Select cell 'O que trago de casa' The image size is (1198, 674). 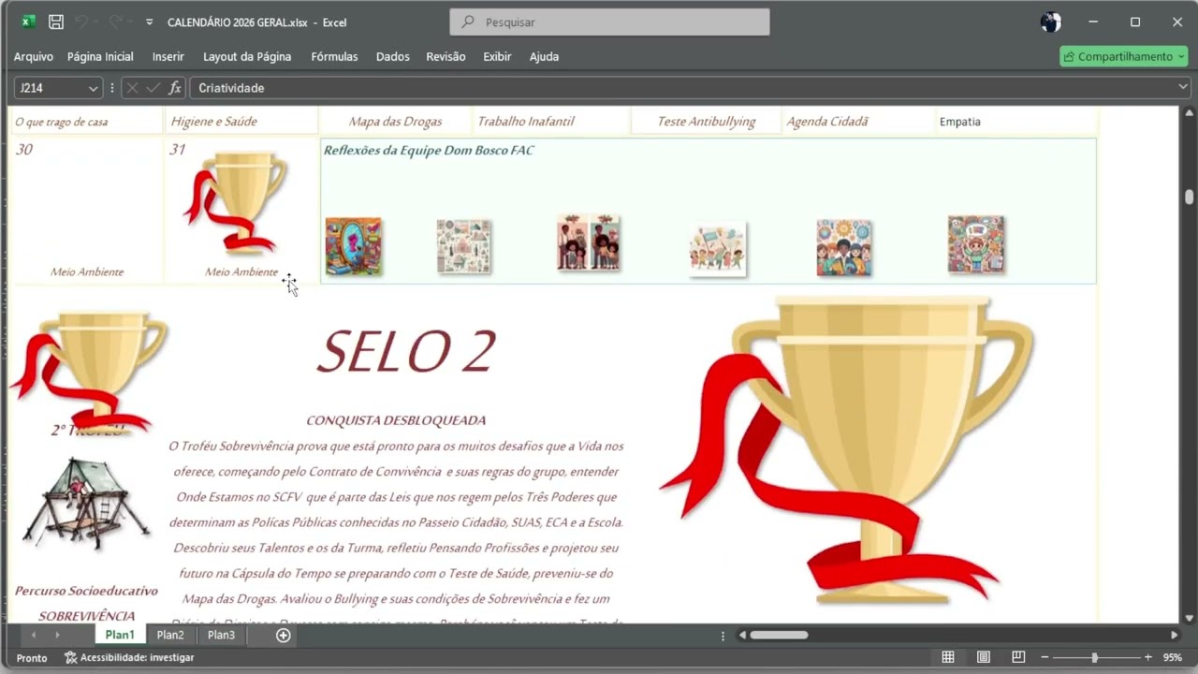(x=86, y=122)
